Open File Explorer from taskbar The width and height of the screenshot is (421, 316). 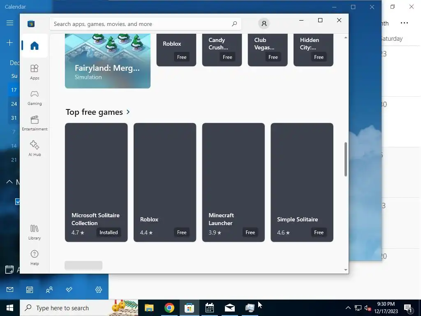149,308
